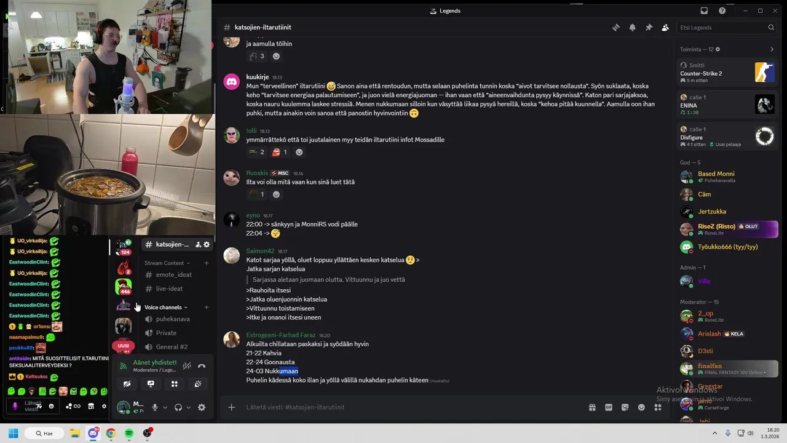Expand the Toiminta activity section chevron
The height and width of the screenshot is (443, 787).
772,49
